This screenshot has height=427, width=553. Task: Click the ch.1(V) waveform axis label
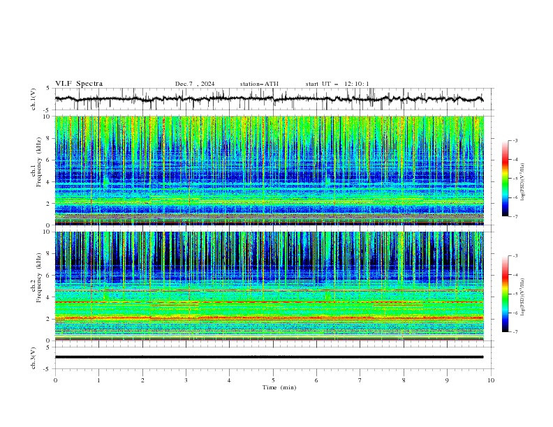coord(34,99)
